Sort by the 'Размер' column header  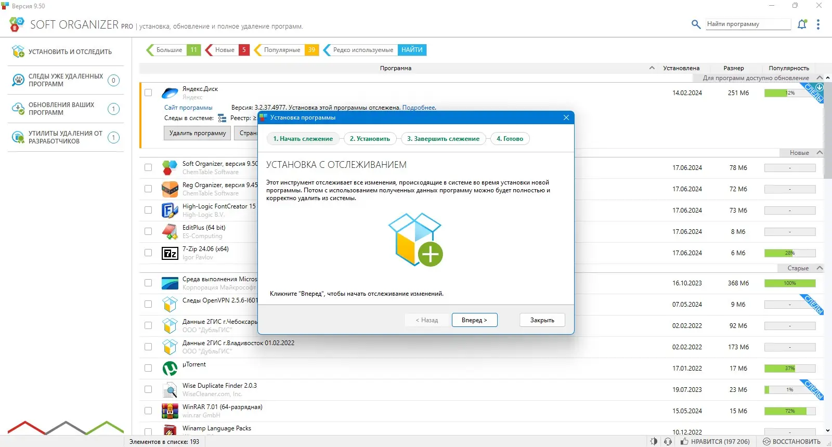tap(734, 68)
